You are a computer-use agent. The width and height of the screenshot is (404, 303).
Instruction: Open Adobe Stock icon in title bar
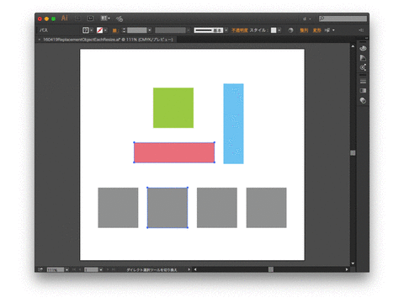point(90,19)
